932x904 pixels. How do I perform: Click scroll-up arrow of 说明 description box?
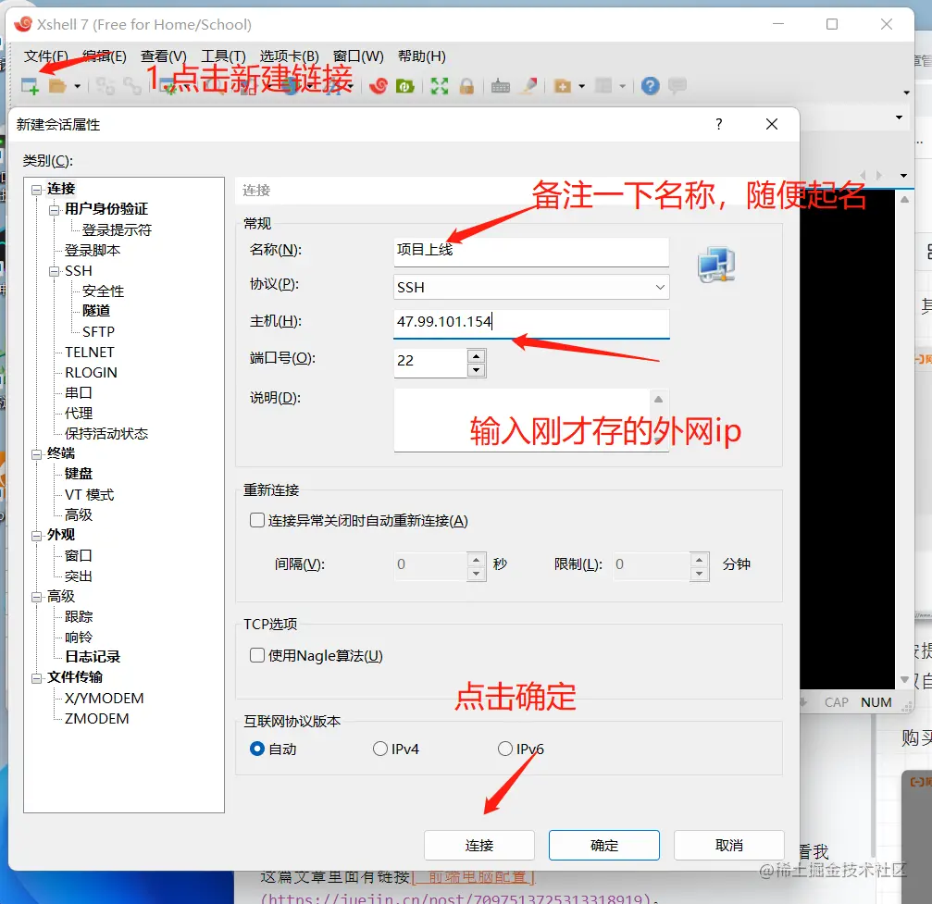[659, 400]
